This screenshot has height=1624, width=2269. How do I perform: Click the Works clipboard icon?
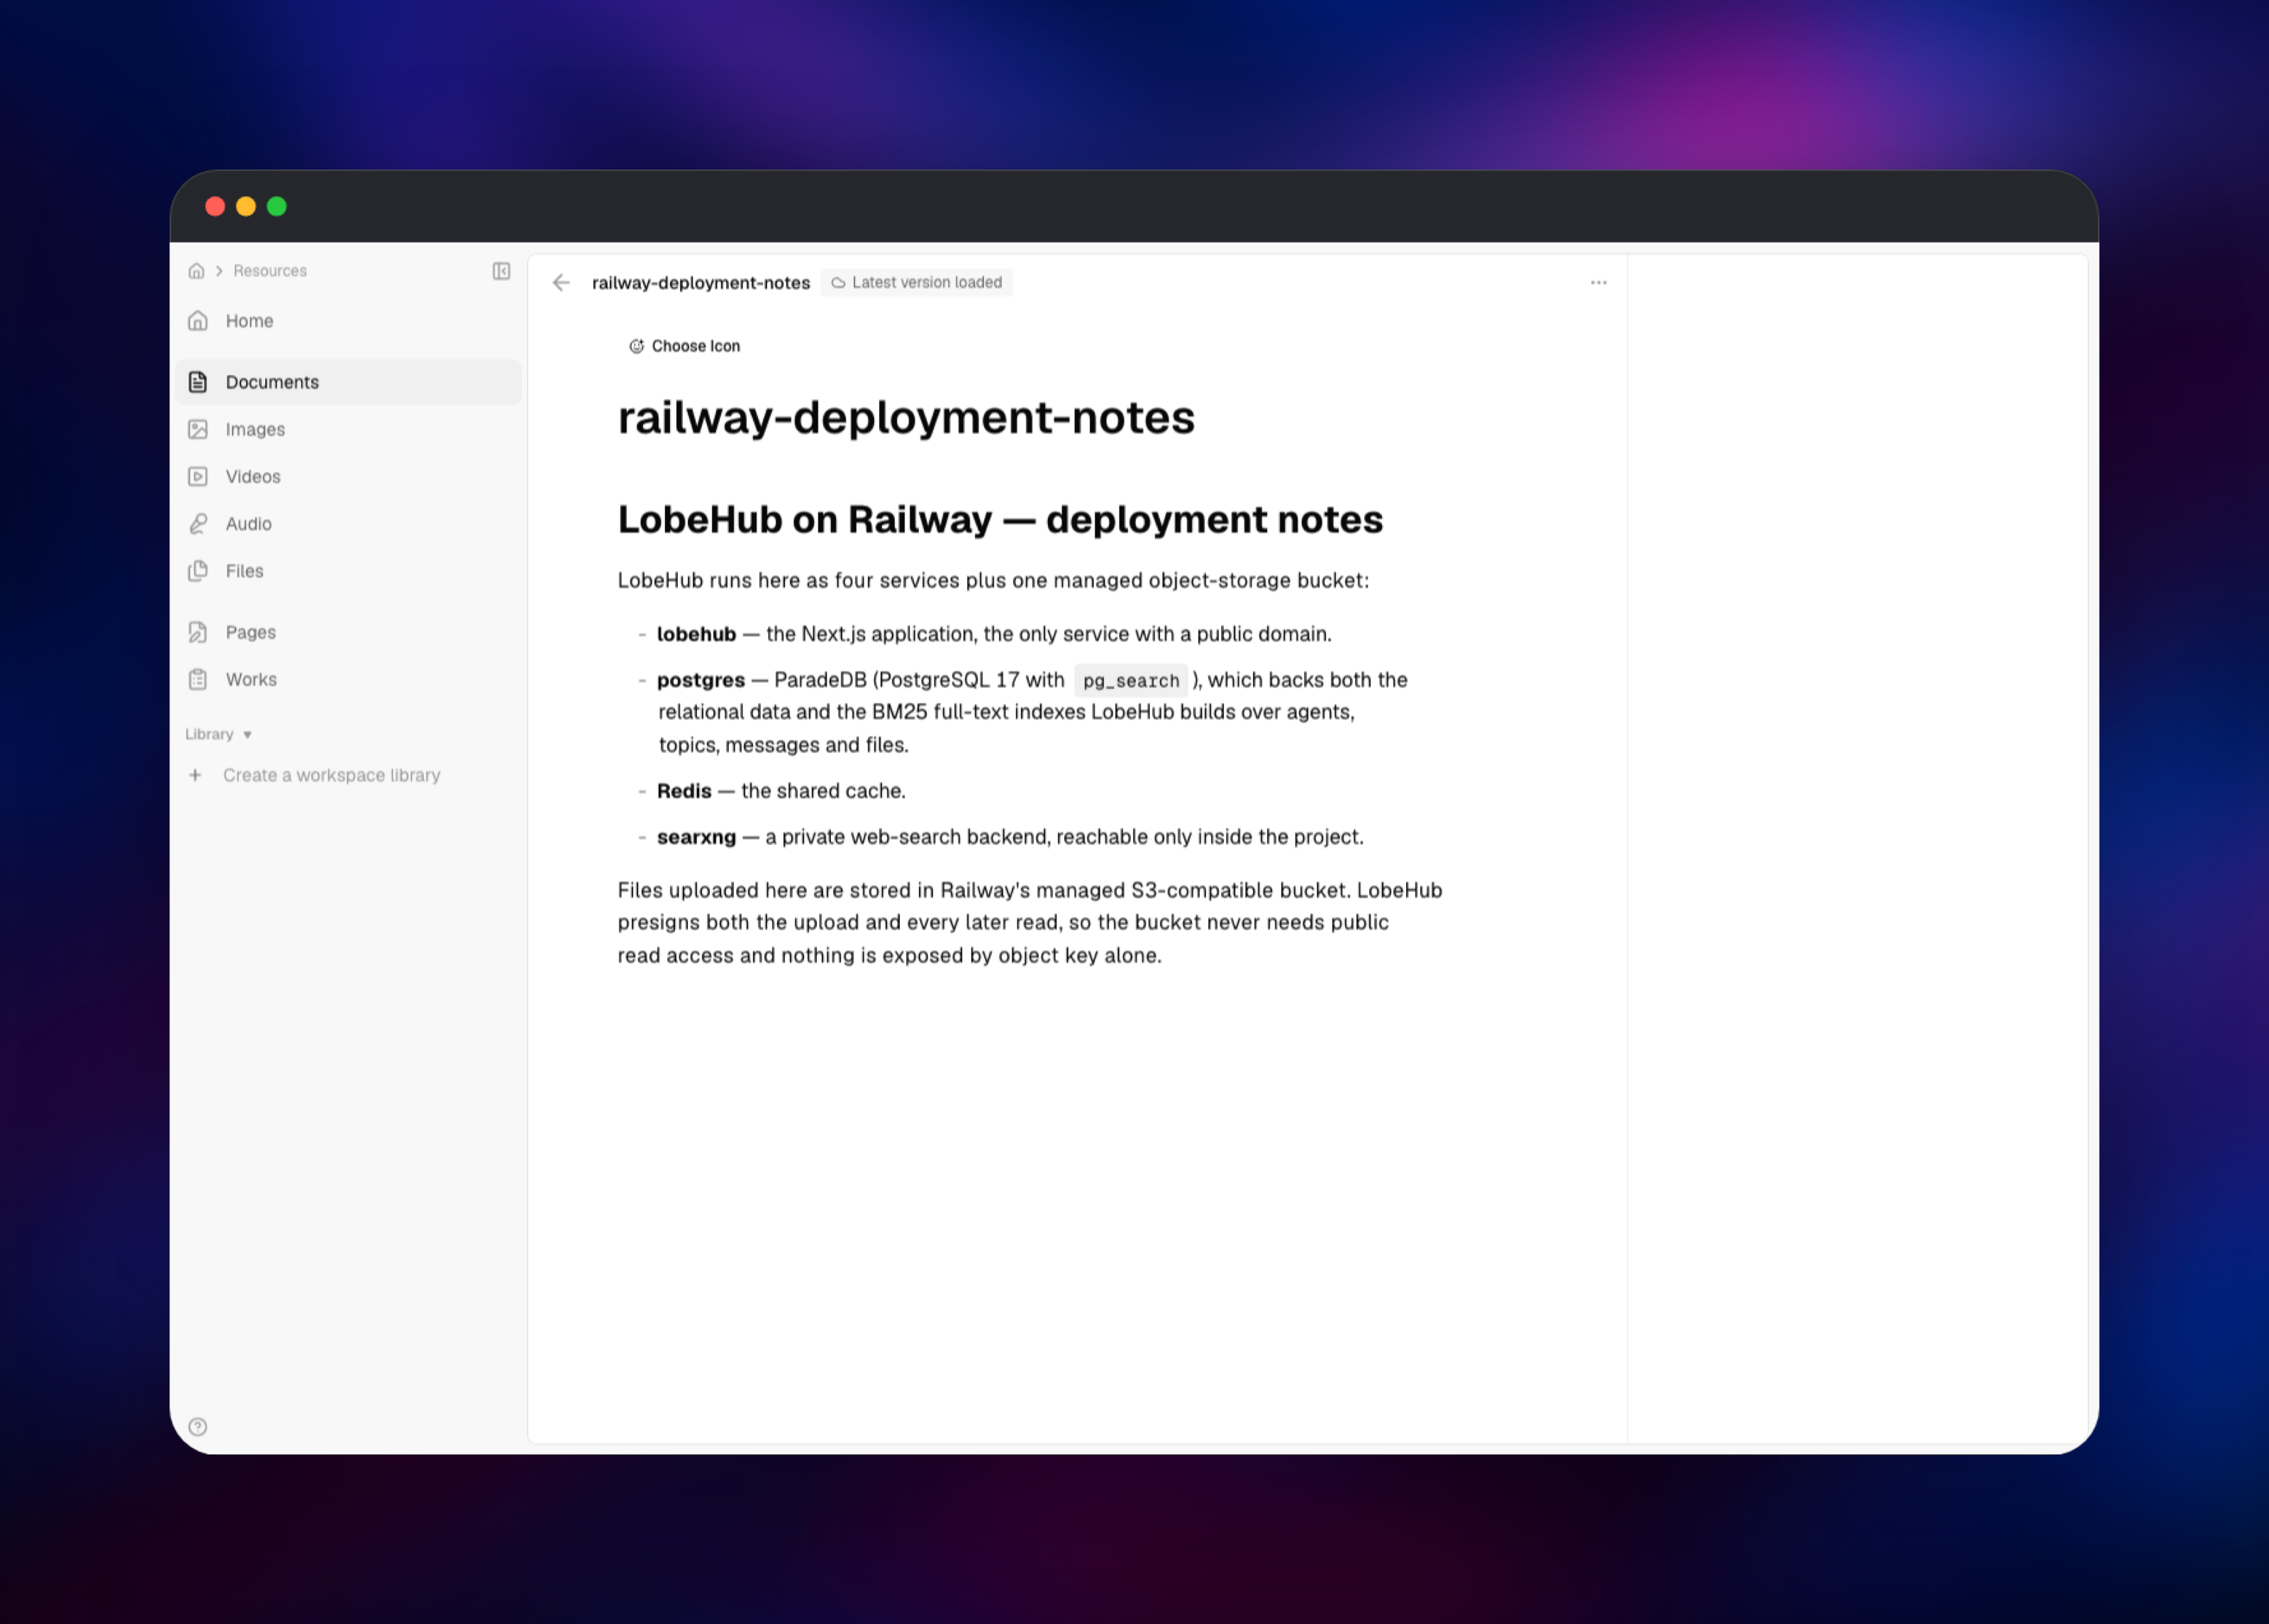(198, 679)
